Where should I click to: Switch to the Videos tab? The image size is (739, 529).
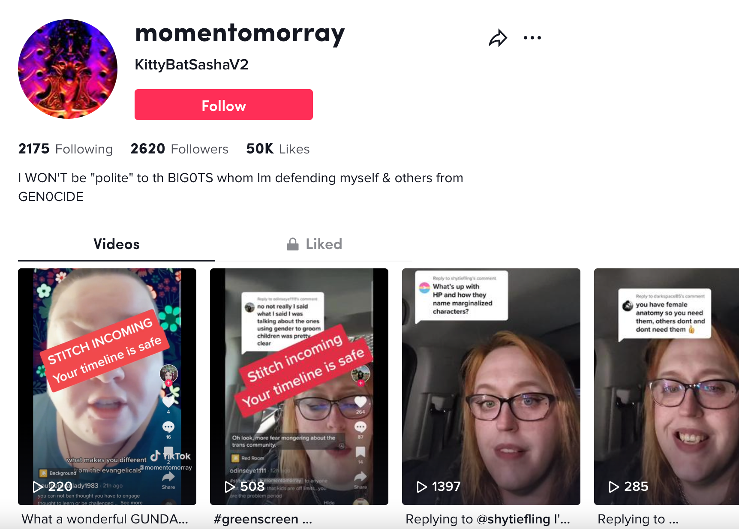pos(117,244)
